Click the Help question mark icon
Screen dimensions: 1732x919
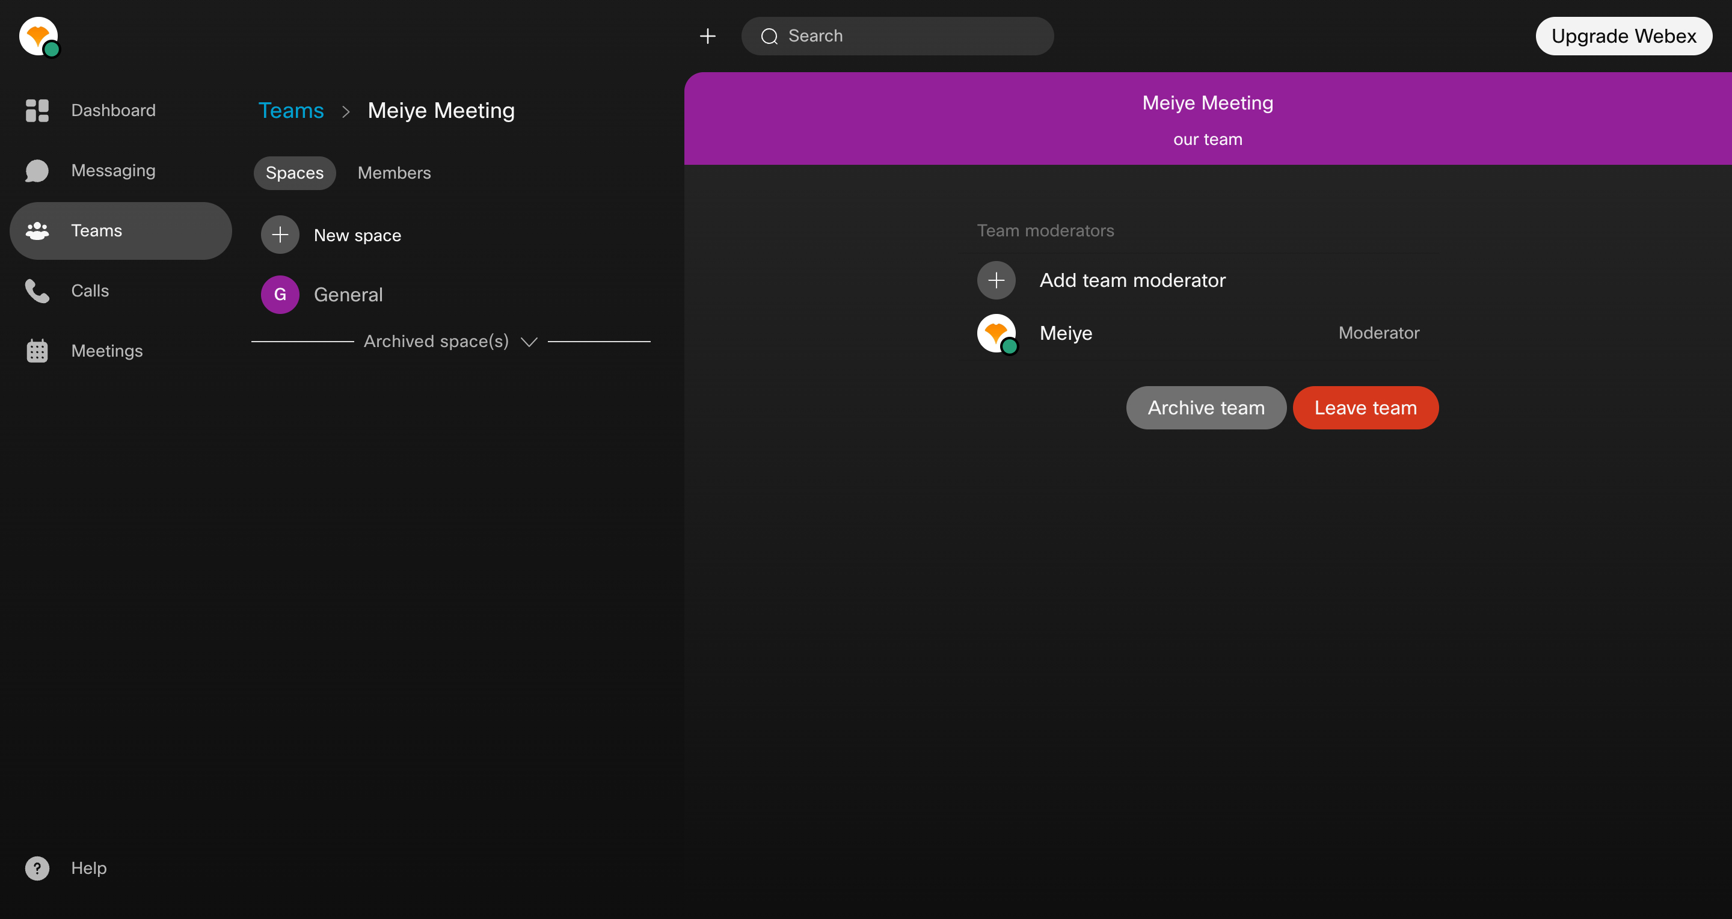(37, 868)
